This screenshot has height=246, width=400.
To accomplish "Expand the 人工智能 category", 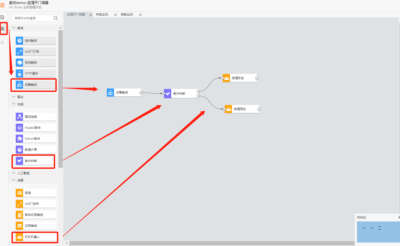I will click(x=14, y=173).
